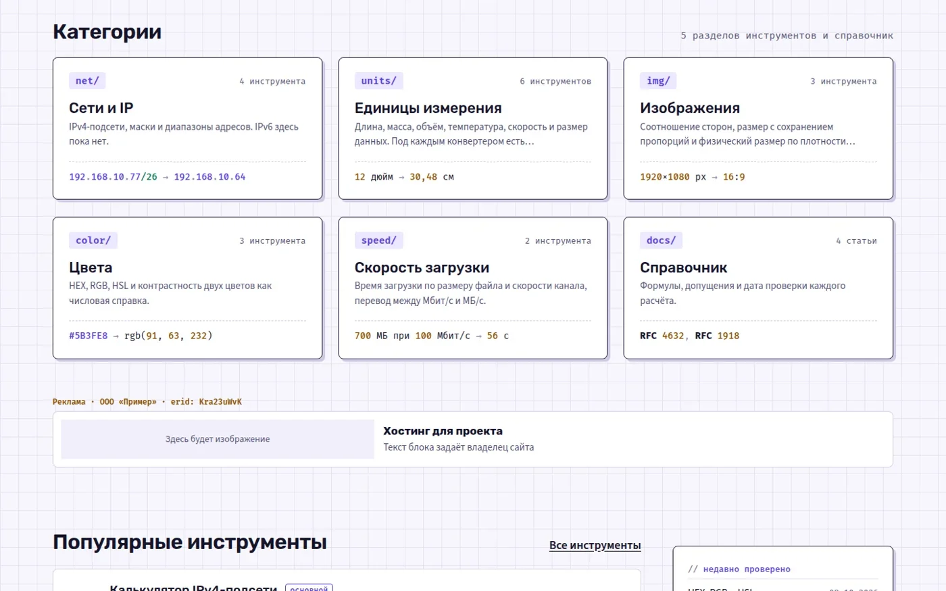Click the Категории heading
This screenshot has width=946, height=591.
(107, 32)
